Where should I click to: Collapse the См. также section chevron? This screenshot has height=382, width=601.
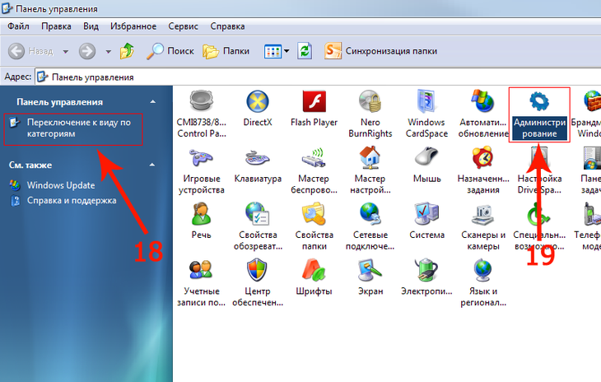coord(152,165)
